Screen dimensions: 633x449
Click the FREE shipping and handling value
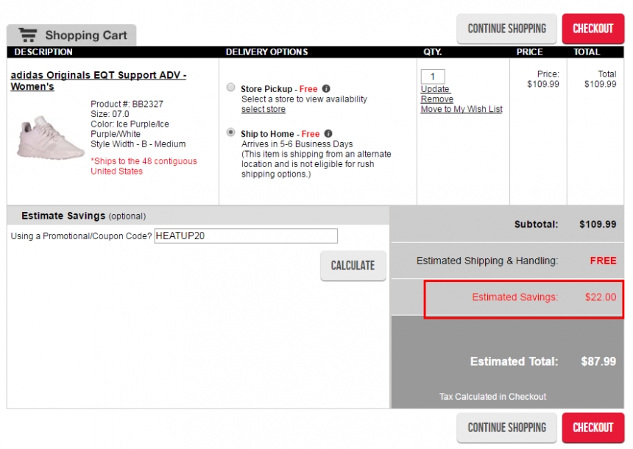pyautogui.click(x=603, y=261)
